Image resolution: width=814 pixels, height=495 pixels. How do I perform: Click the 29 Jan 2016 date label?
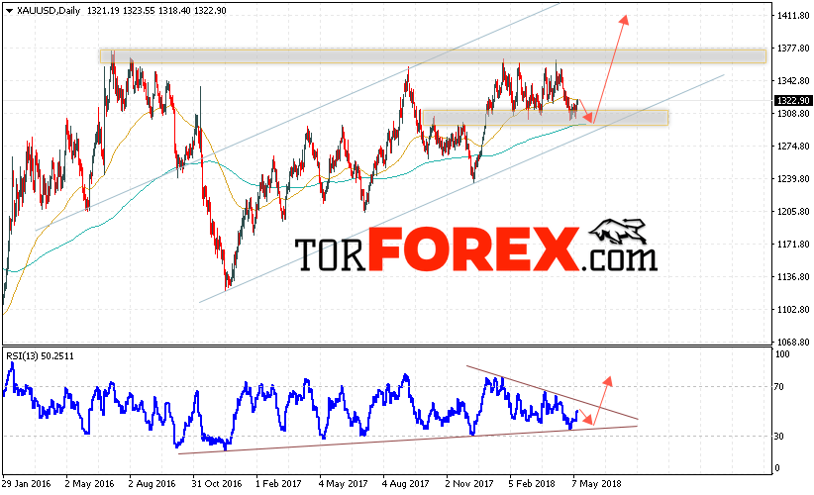27,483
